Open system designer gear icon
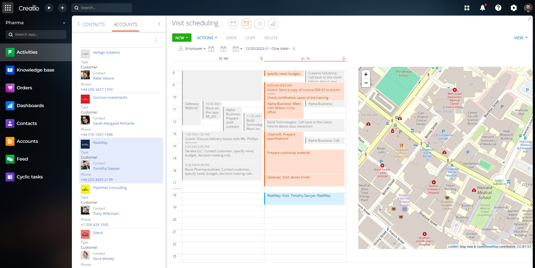Viewport: 535px width, 268px height. [x=514, y=8]
